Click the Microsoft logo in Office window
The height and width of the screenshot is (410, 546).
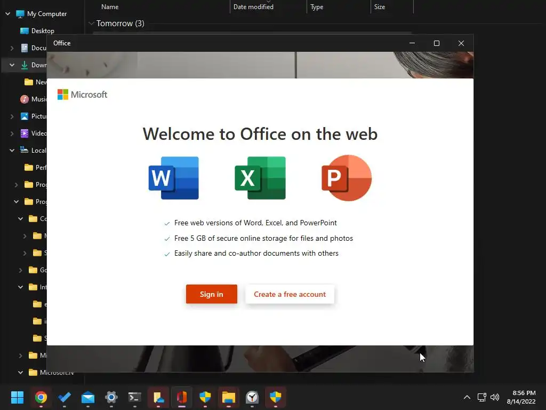82,94
